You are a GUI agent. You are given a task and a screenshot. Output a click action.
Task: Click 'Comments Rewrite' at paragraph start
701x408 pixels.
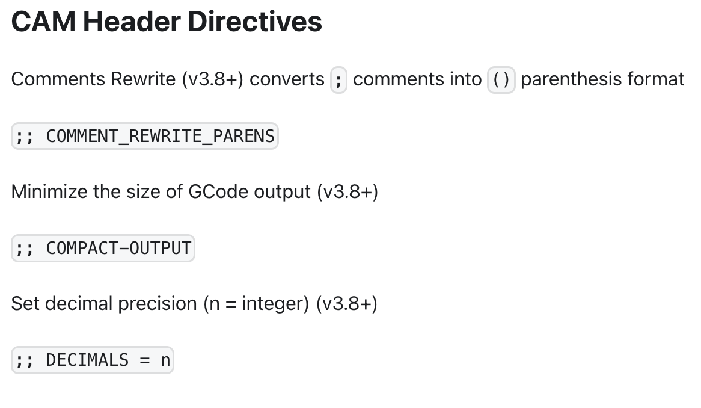coord(93,79)
